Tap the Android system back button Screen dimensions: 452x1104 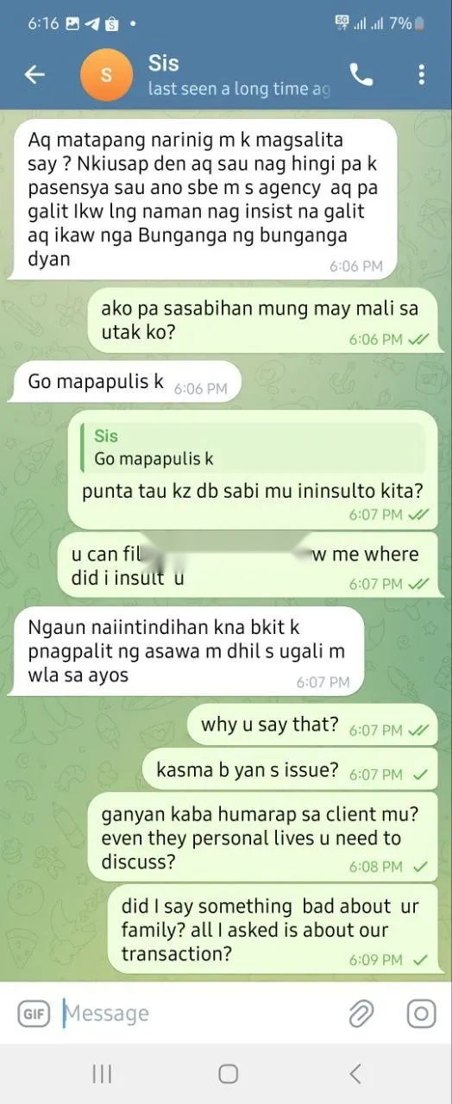(x=355, y=1073)
